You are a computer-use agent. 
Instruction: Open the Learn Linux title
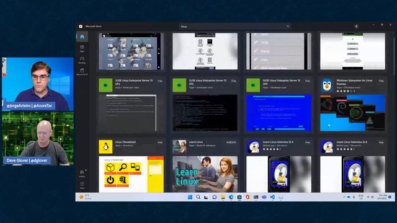pos(196,142)
